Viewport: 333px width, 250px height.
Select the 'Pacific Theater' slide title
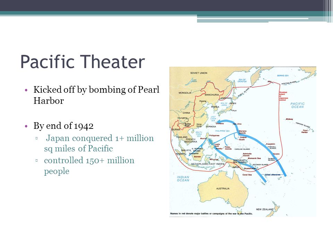83,62
